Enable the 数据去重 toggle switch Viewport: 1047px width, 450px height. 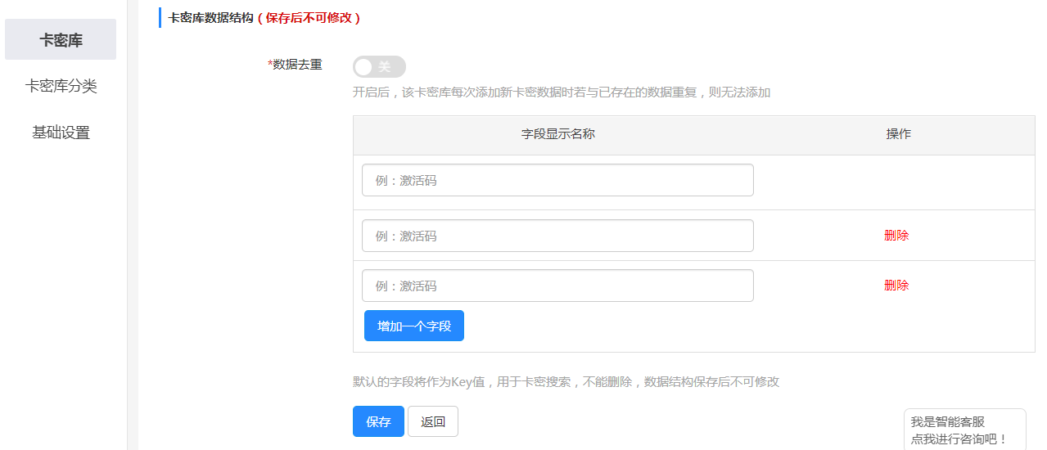(379, 67)
